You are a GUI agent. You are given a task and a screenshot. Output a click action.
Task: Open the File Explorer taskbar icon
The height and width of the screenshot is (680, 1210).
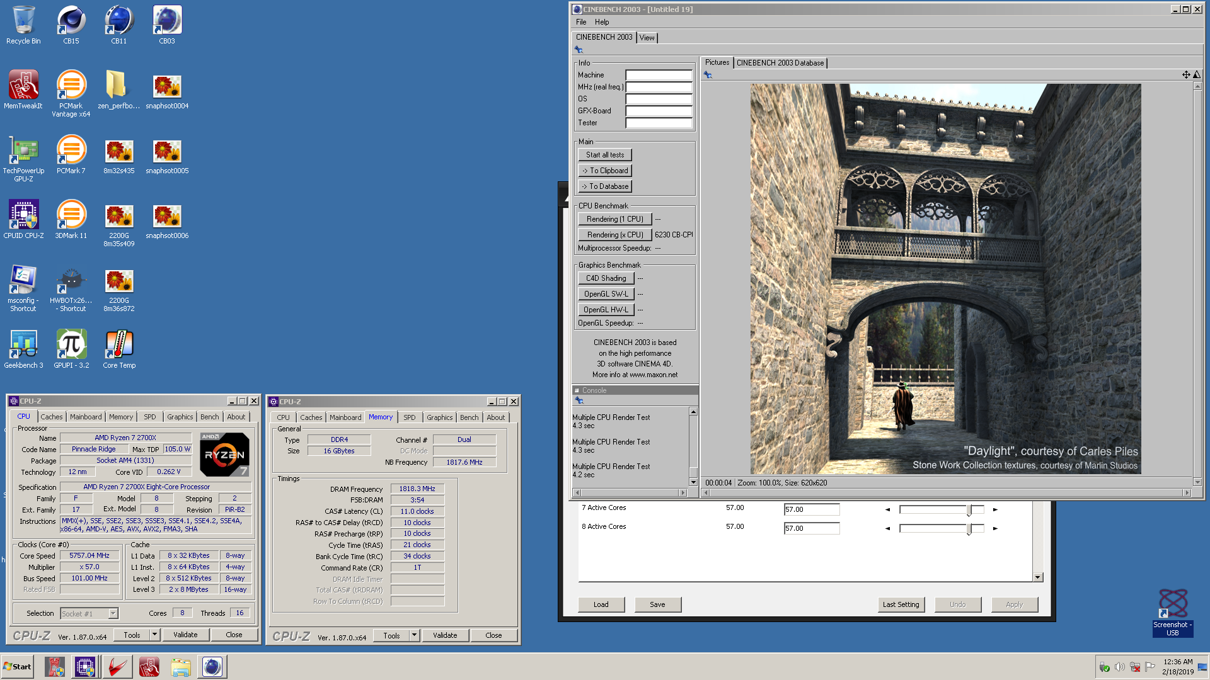pos(181,667)
